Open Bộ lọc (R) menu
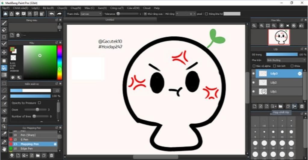The width and height of the screenshot is (308, 160). [48, 8]
